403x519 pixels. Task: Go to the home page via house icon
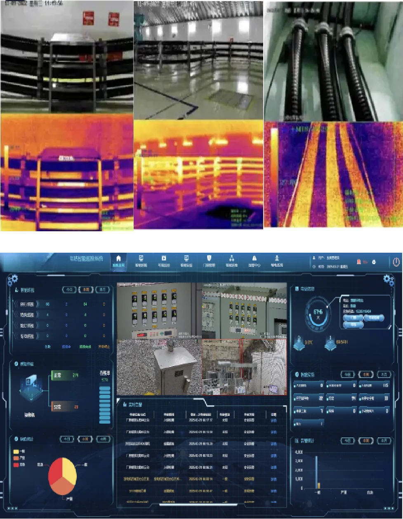tap(118, 258)
